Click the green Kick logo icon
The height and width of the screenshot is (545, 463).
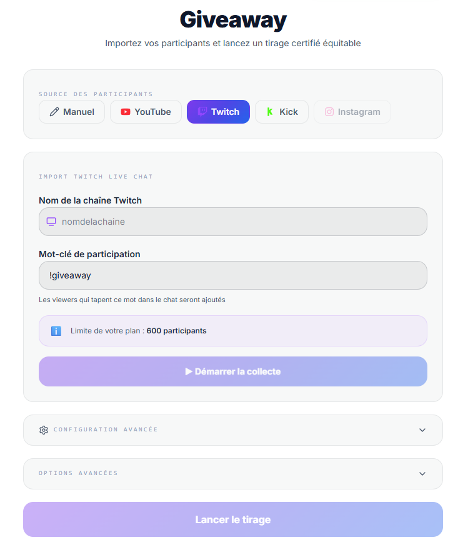[270, 112]
